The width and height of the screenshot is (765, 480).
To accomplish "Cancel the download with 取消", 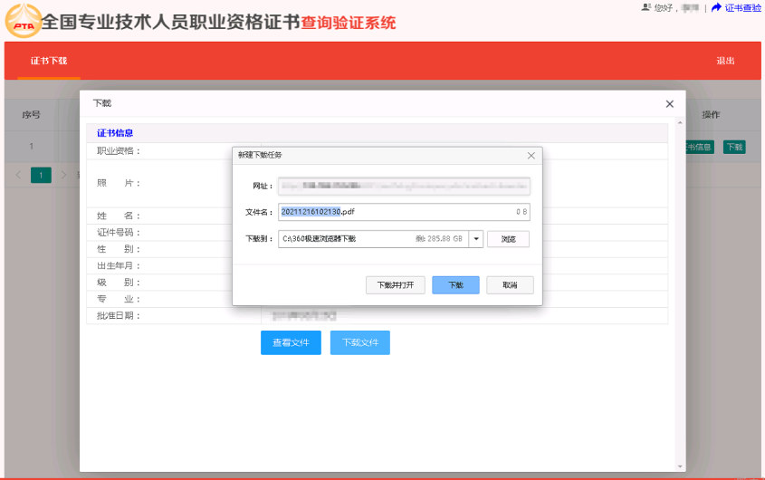I will tap(510, 285).
